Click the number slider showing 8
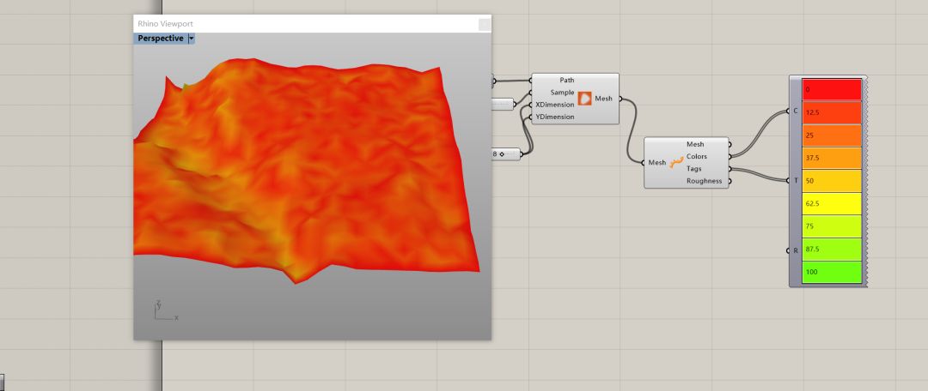 point(505,153)
